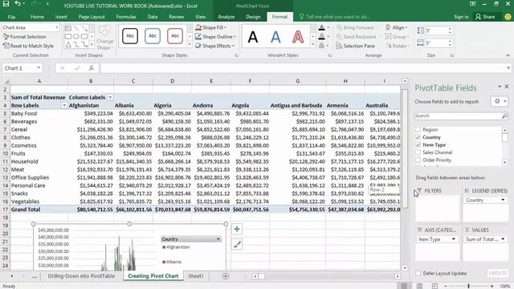
Task: Click the Search fields input box
Action: pyautogui.click(x=458, y=116)
